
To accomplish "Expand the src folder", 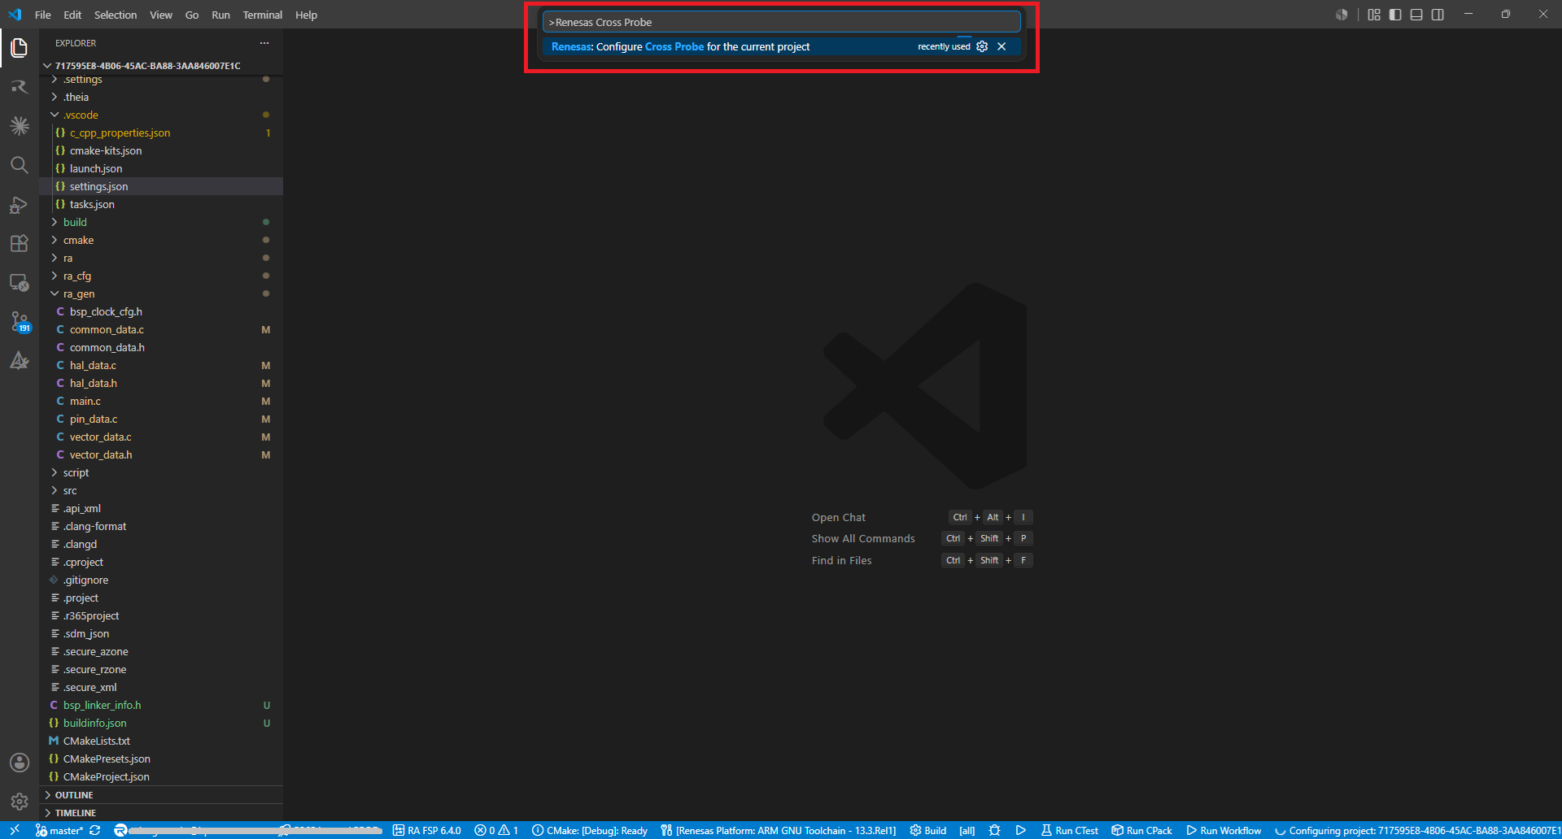I will (x=161, y=490).
